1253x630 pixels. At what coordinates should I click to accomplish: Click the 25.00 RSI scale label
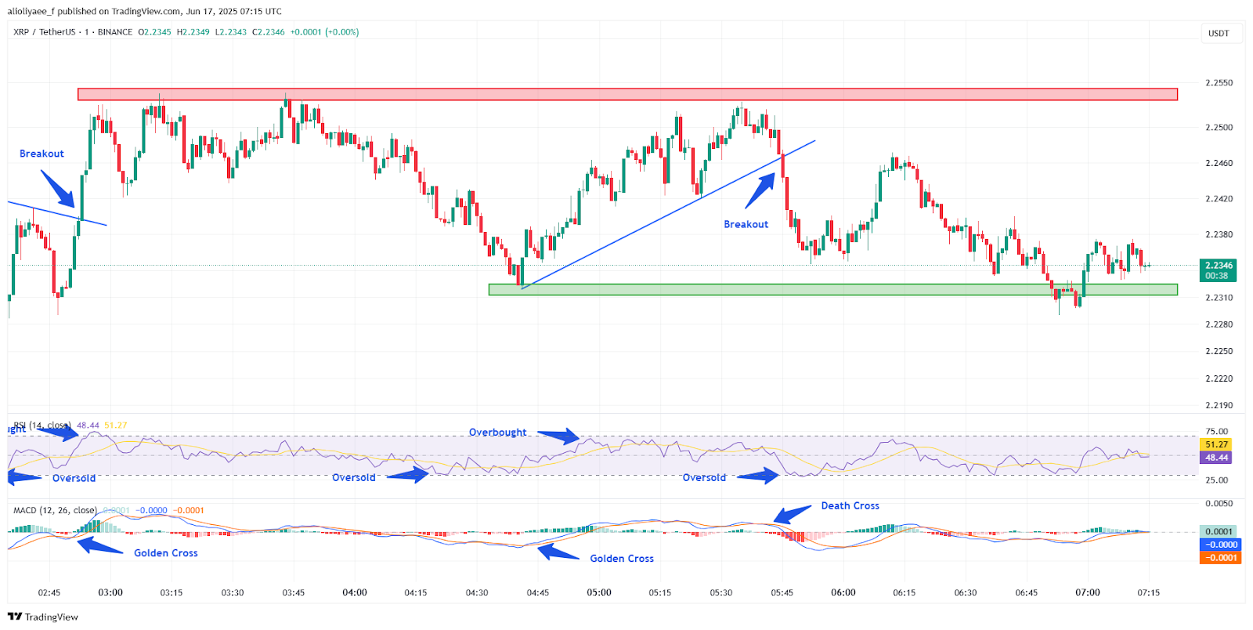pos(1217,480)
